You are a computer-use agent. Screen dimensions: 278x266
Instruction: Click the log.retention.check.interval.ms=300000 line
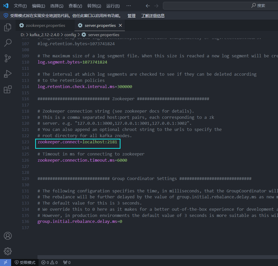click(85, 87)
